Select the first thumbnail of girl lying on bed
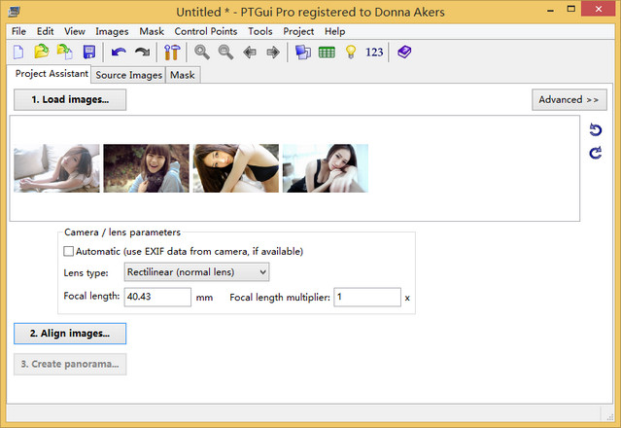This screenshot has height=428, width=621. point(56,168)
